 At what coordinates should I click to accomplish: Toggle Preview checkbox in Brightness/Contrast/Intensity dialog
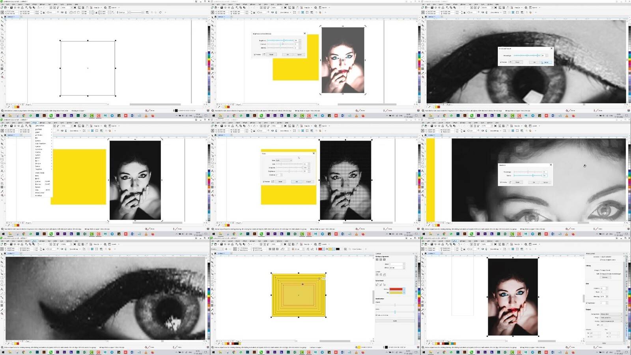coord(255,54)
